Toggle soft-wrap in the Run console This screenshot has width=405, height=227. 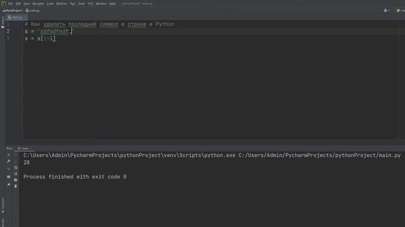[x=15, y=168]
